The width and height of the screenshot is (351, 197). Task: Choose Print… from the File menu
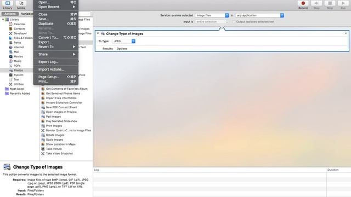(x=56, y=82)
